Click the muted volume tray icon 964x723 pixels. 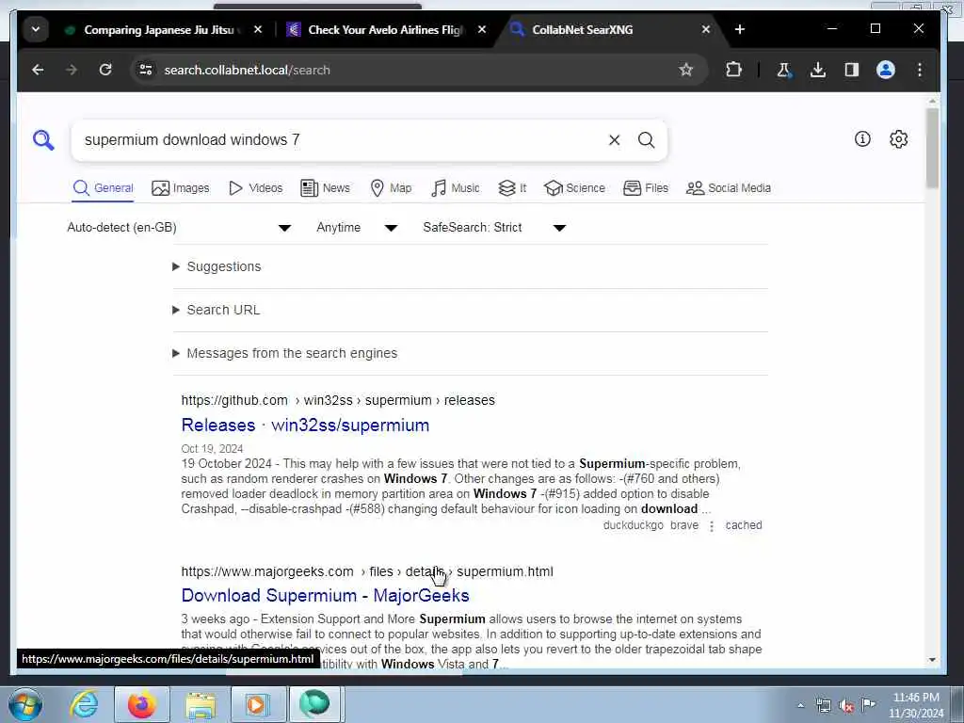[x=846, y=706]
